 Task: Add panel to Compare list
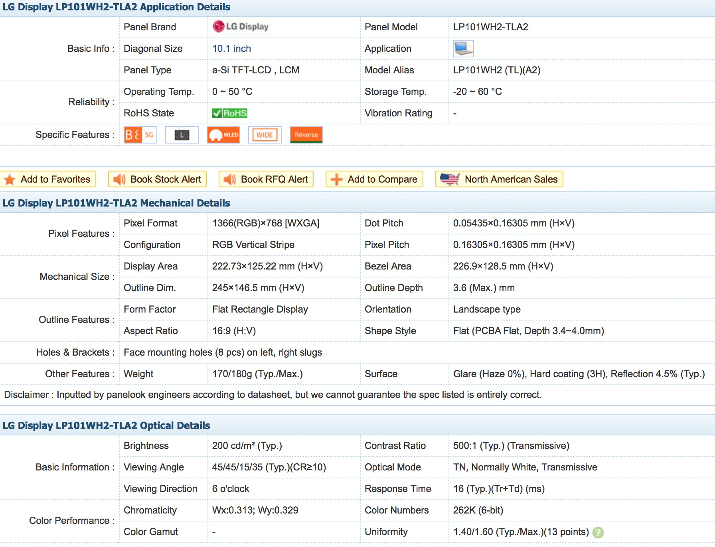(x=374, y=179)
